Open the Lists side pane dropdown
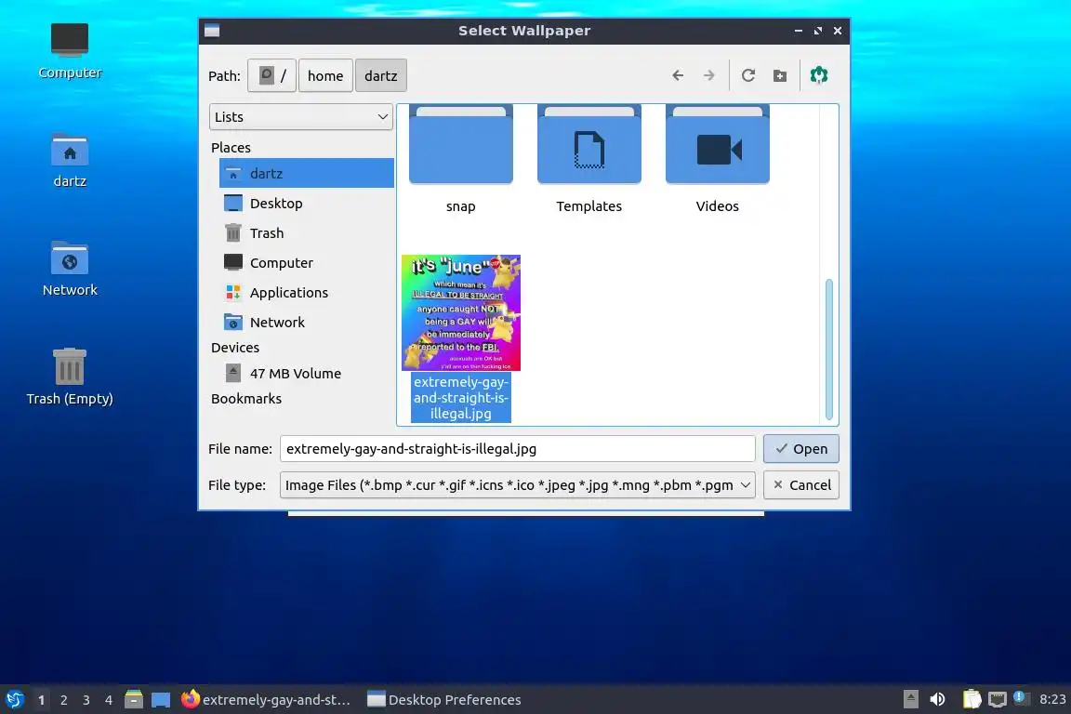The height and width of the screenshot is (714, 1071). point(300,117)
